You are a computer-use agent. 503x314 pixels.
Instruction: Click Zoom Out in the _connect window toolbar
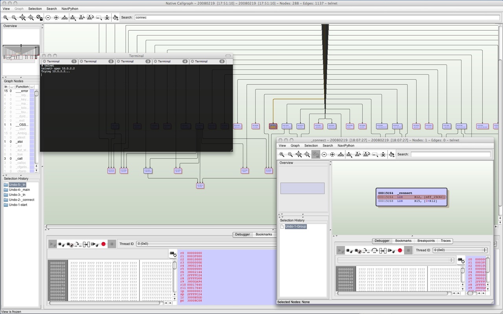[290, 154]
